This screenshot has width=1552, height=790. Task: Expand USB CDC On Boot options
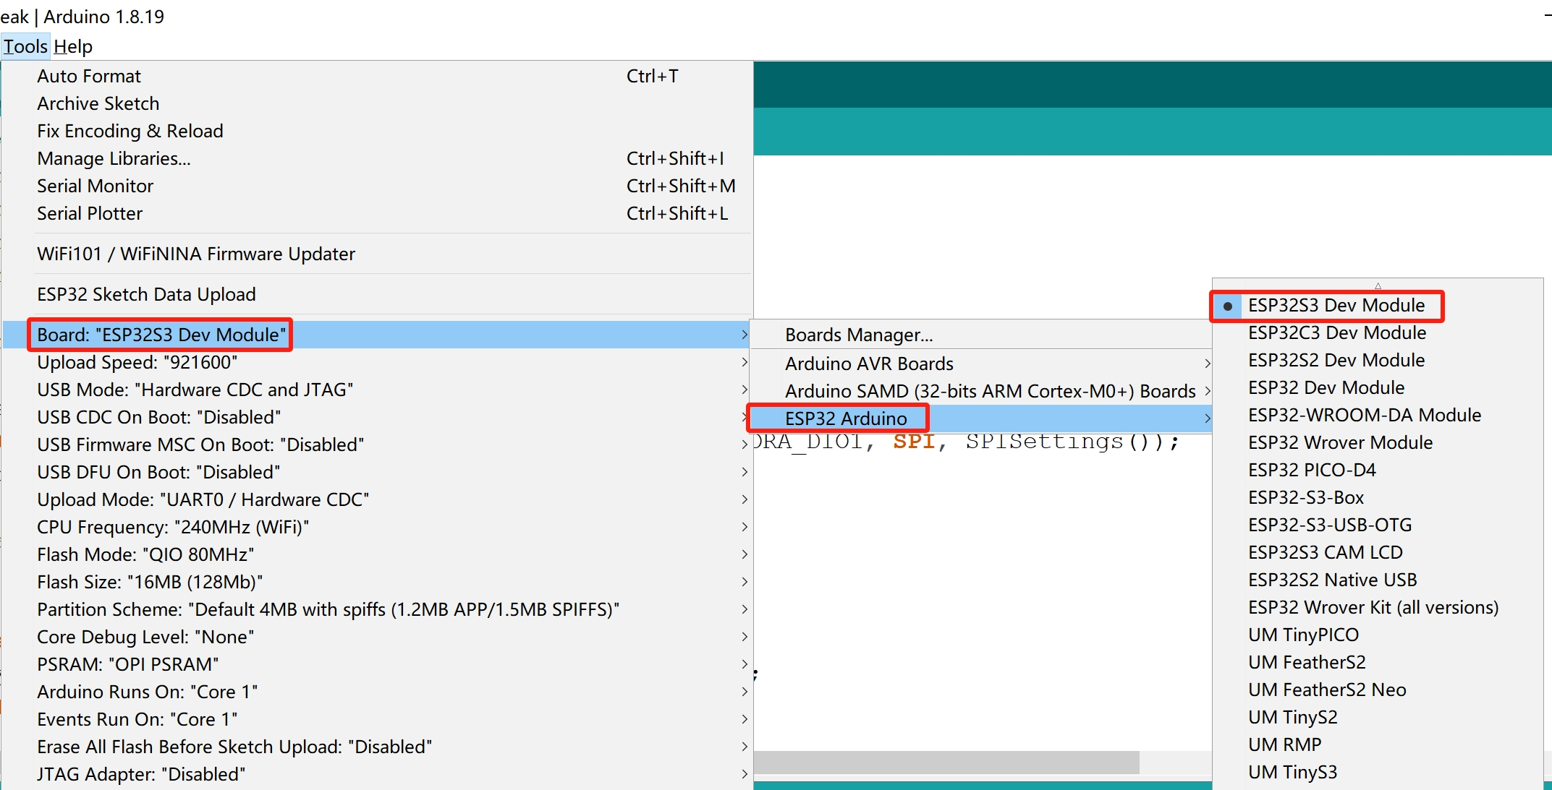376,417
